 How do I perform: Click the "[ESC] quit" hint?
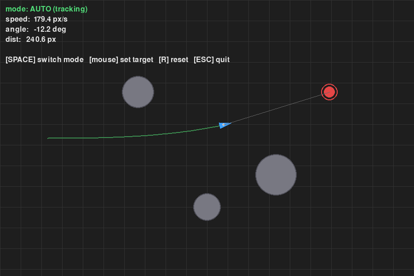coord(212,60)
